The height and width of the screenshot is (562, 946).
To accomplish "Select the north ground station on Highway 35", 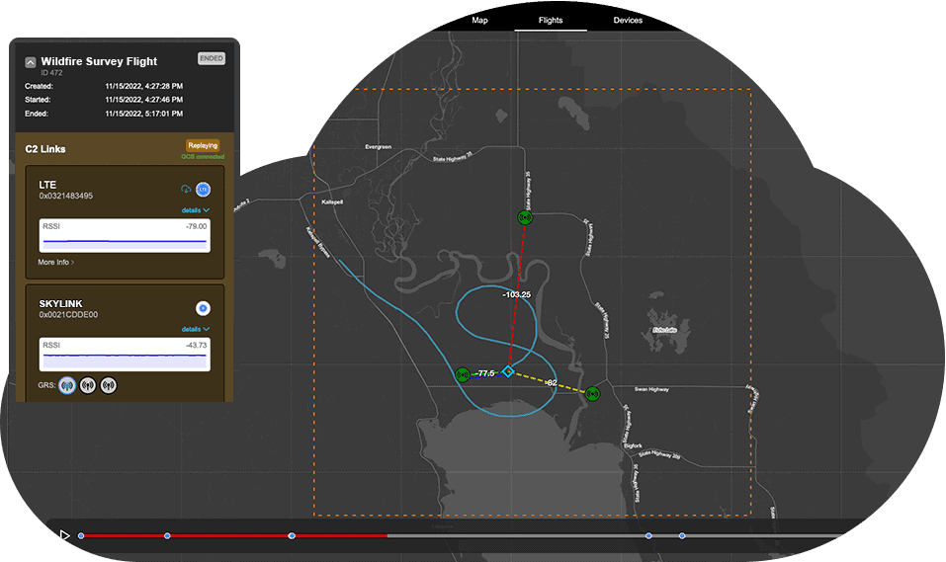I will [x=525, y=217].
